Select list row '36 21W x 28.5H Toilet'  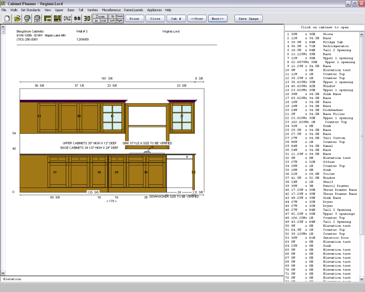pyautogui.click(x=322, y=174)
